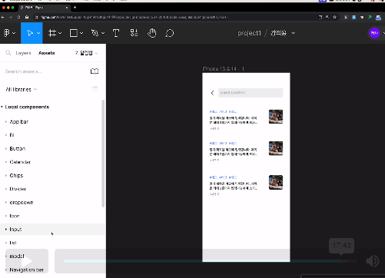
Task: Open the Frame tool options arrow
Action: click(60, 33)
